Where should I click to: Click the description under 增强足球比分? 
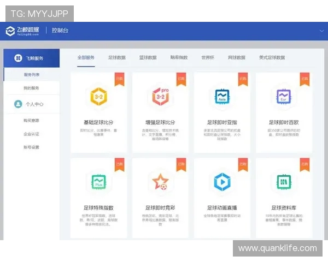[x=160, y=135]
